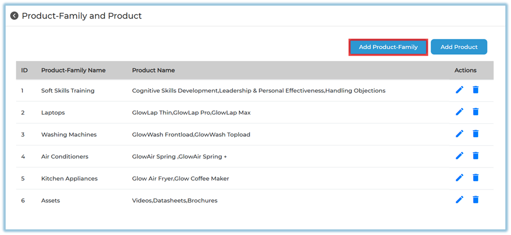Screen dimensions: 511x235
Task: Delete the Kitchen Appliances row
Action: [x=475, y=178]
